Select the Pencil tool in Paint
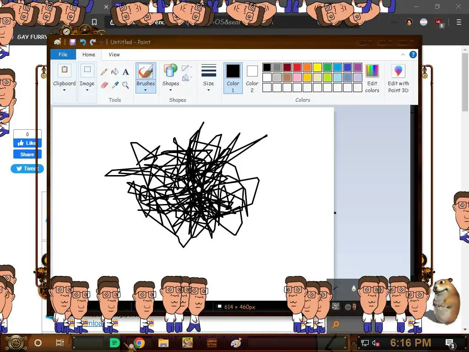469x352 pixels. coord(104,72)
